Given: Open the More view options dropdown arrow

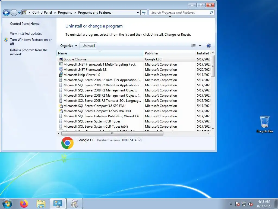Looking at the screenshot, I should 200,46.
